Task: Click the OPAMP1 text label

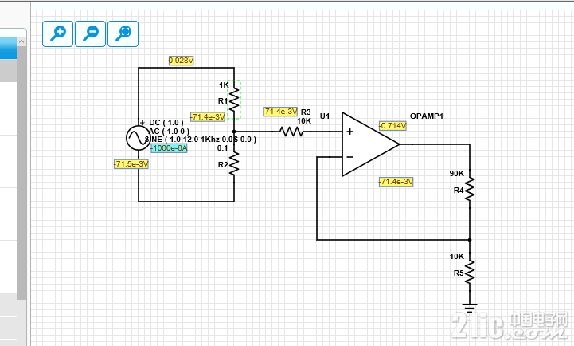Action: point(427,116)
